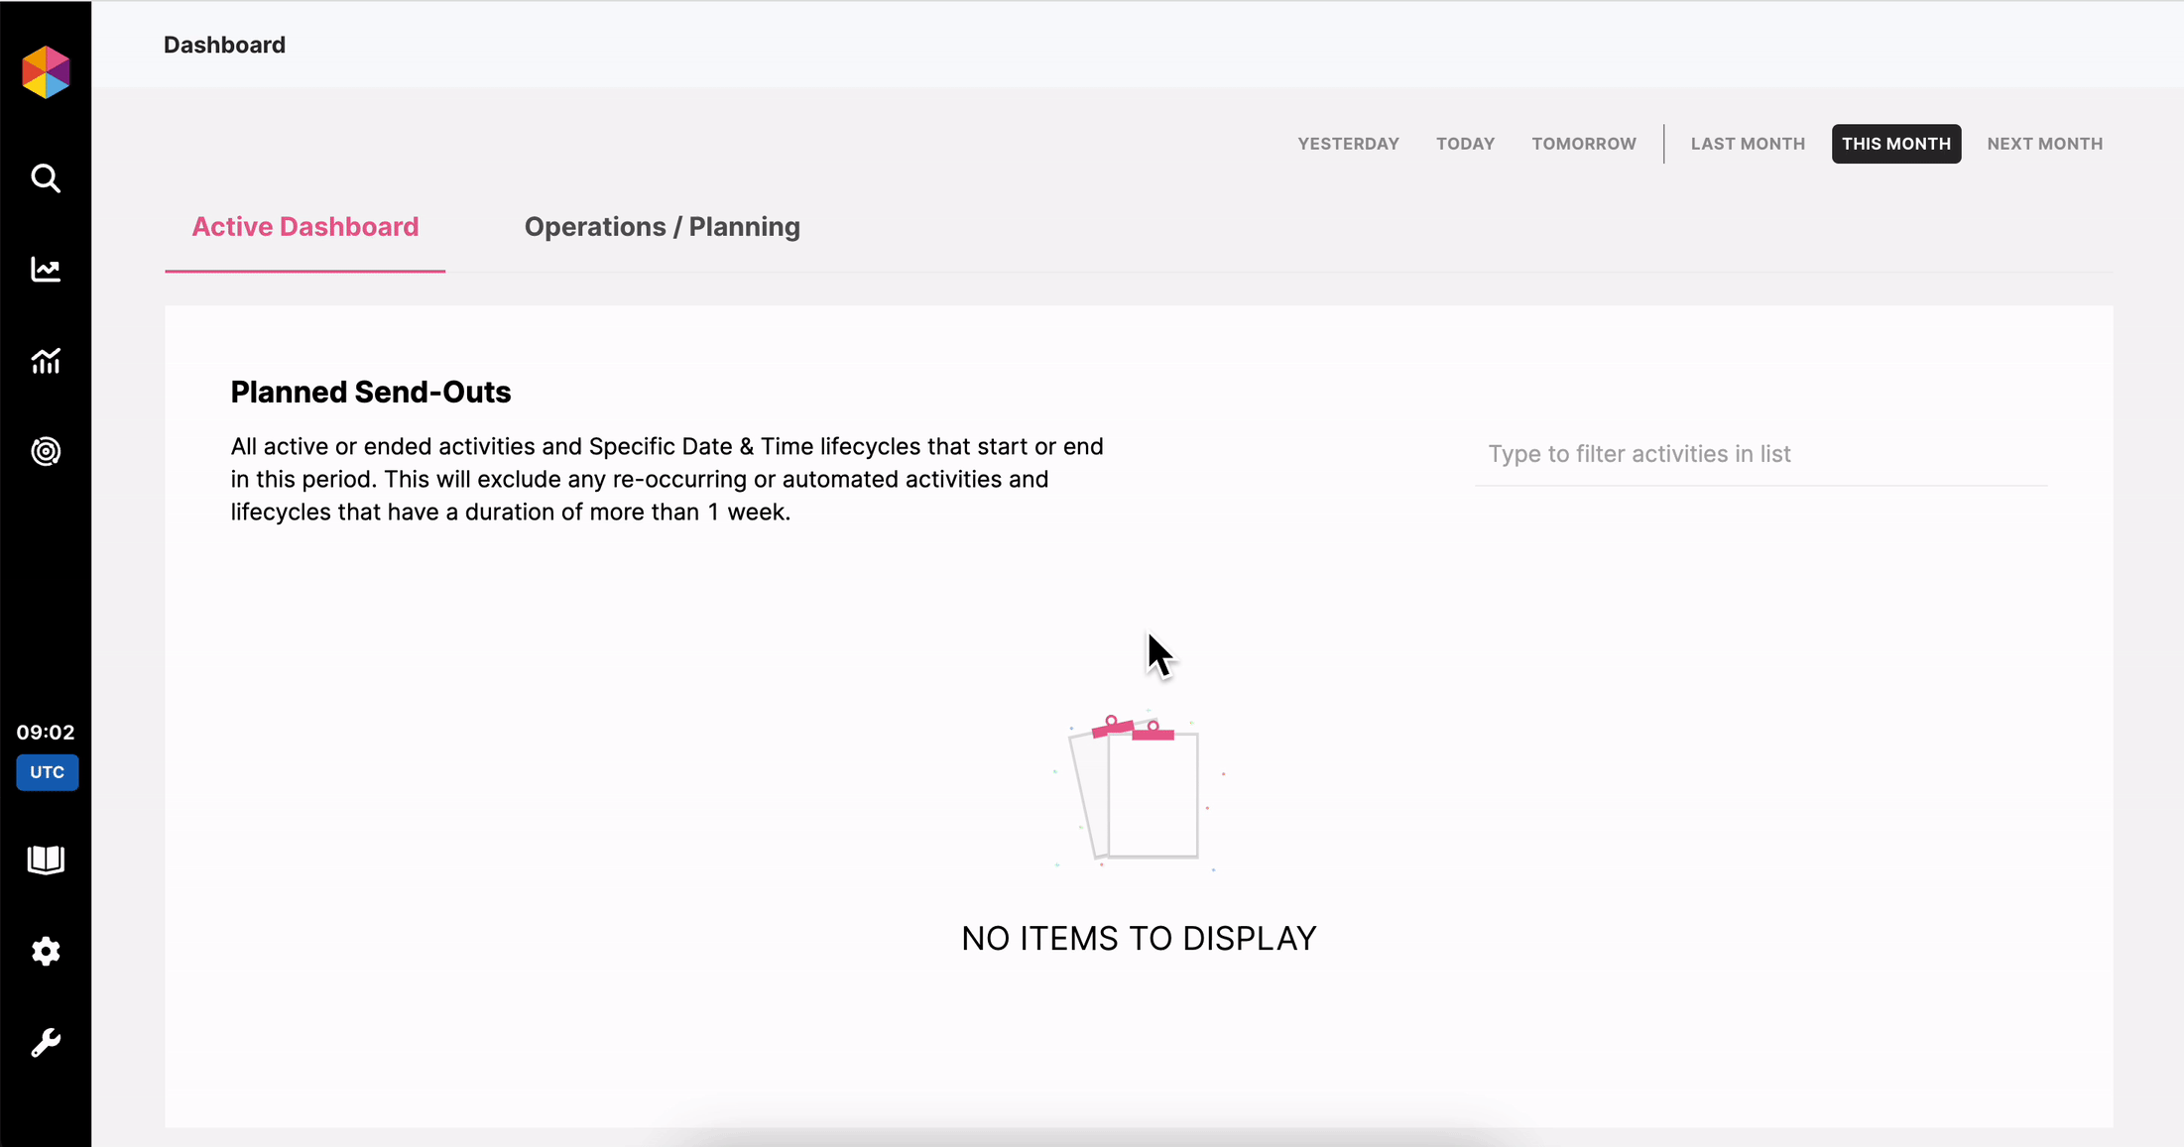
Task: Open search from the sidebar magnifier icon
Action: (46, 178)
